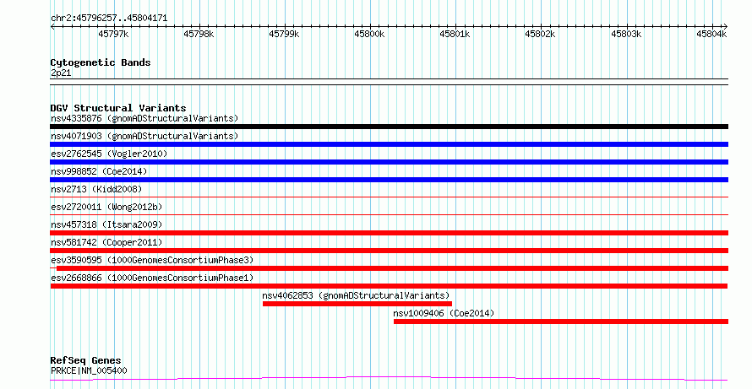752x389 pixels.
Task: Click the 45803k ruler position
Action: tap(626, 34)
